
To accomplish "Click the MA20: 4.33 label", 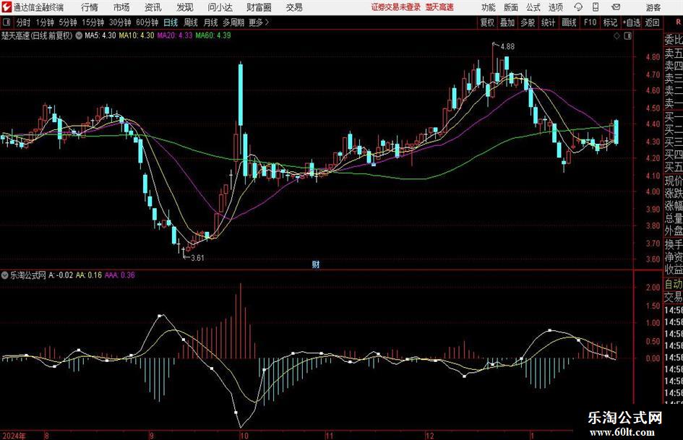I will pyautogui.click(x=175, y=35).
